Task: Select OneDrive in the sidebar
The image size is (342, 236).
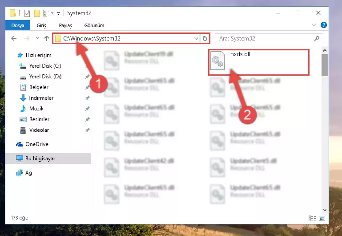Action: coord(32,144)
